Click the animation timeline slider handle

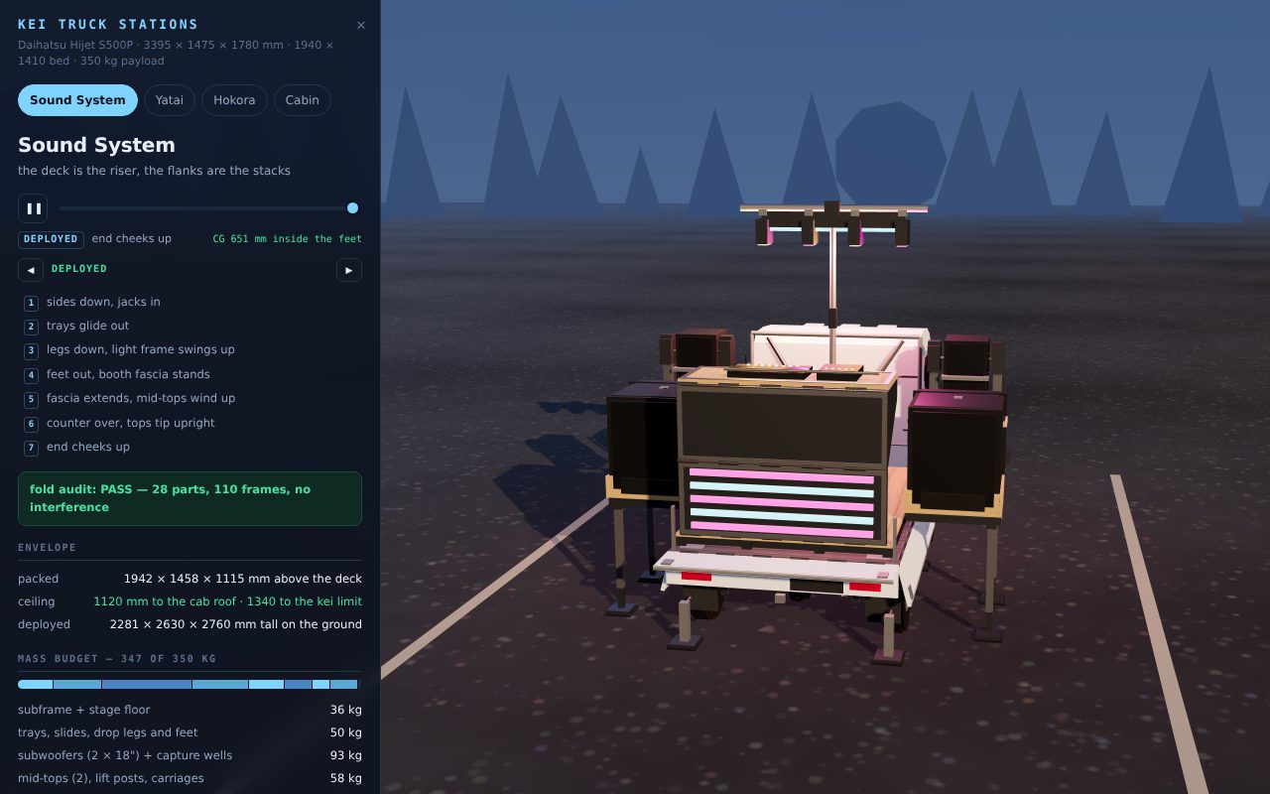point(352,208)
